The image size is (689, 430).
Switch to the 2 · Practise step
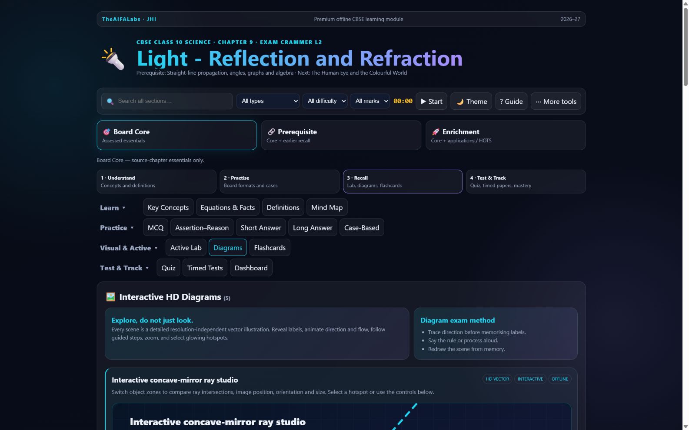(280, 181)
